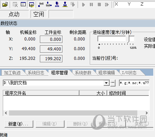Toggle the highlighted window-edit toolbar icon
The height and width of the screenshot is (137, 155).
pos(32,5)
